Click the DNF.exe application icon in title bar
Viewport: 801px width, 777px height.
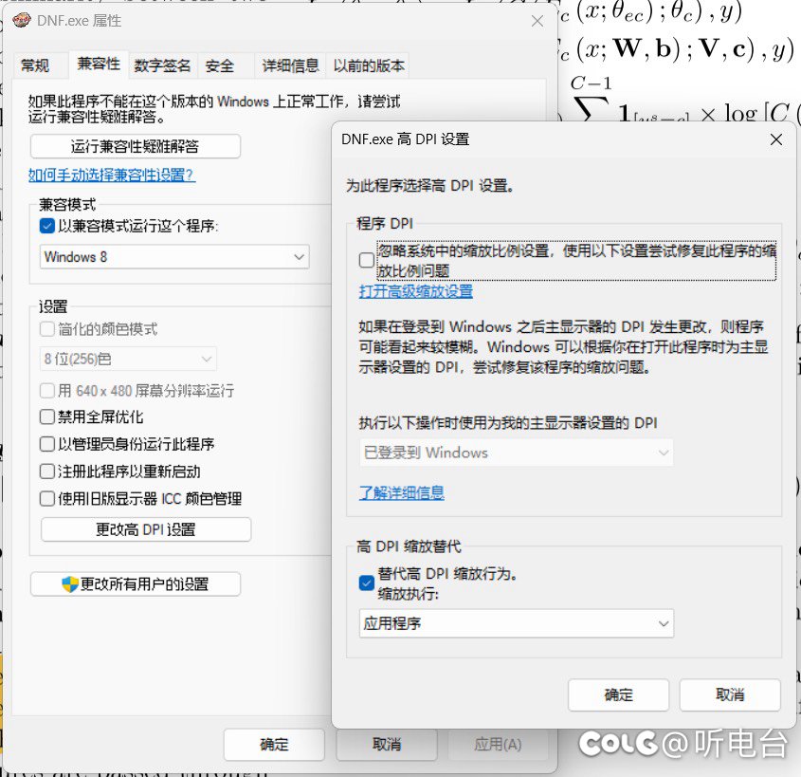click(x=22, y=20)
